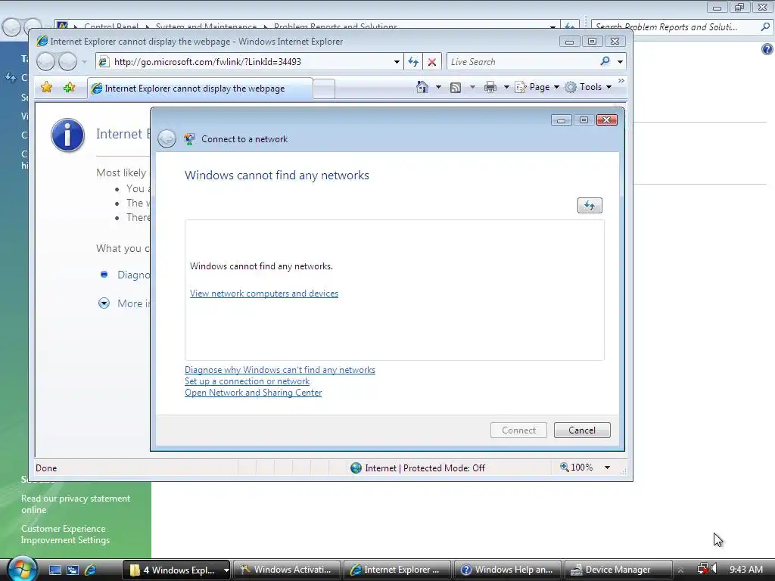This screenshot has width=775, height=581.
Task: Switch to Windows Help taskbar item
Action: click(x=507, y=570)
